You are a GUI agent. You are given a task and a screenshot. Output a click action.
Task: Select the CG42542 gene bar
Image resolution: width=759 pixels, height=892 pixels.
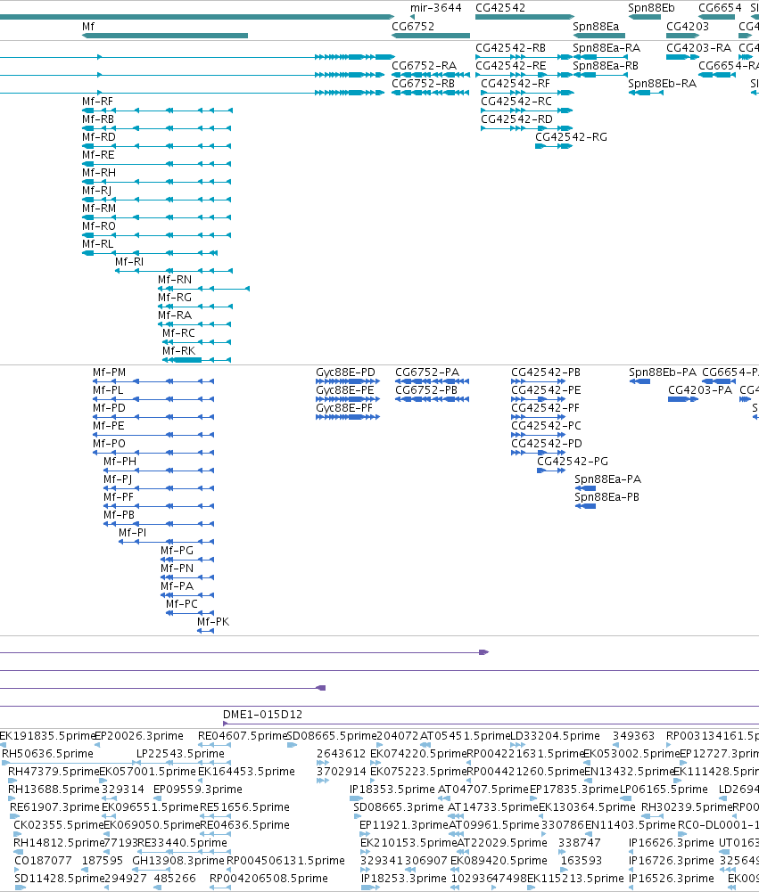[524, 17]
